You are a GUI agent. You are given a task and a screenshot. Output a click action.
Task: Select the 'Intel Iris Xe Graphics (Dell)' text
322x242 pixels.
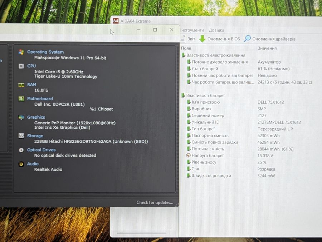click(x=62, y=128)
